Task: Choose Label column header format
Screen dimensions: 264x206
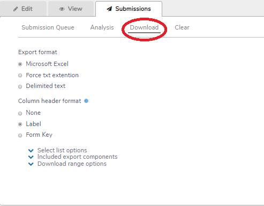Action: pyautogui.click(x=20, y=124)
